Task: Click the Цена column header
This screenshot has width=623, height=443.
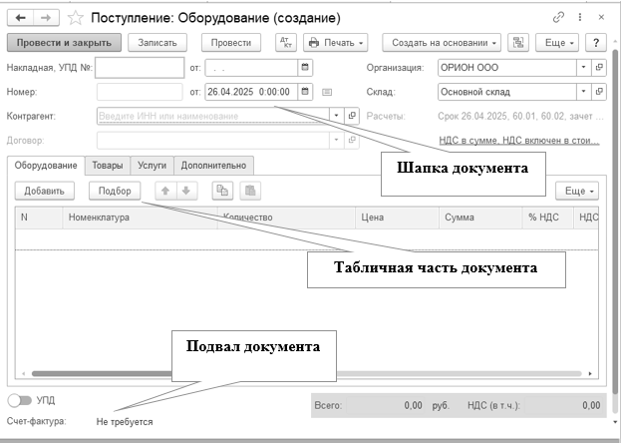Action: point(398,218)
